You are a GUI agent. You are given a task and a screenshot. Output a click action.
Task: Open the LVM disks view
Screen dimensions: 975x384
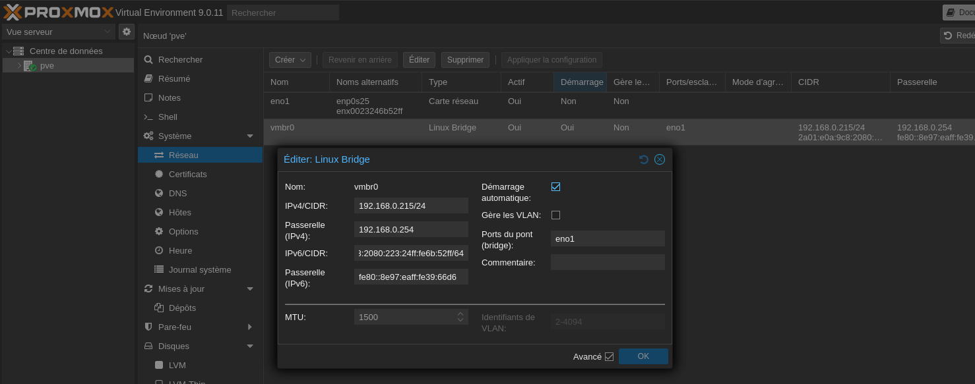coord(177,365)
